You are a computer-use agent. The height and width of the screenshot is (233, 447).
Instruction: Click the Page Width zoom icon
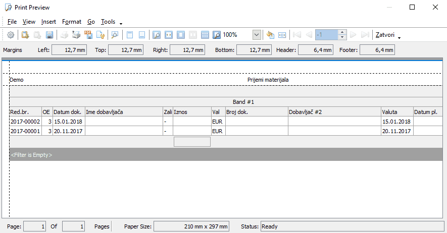pos(169,35)
